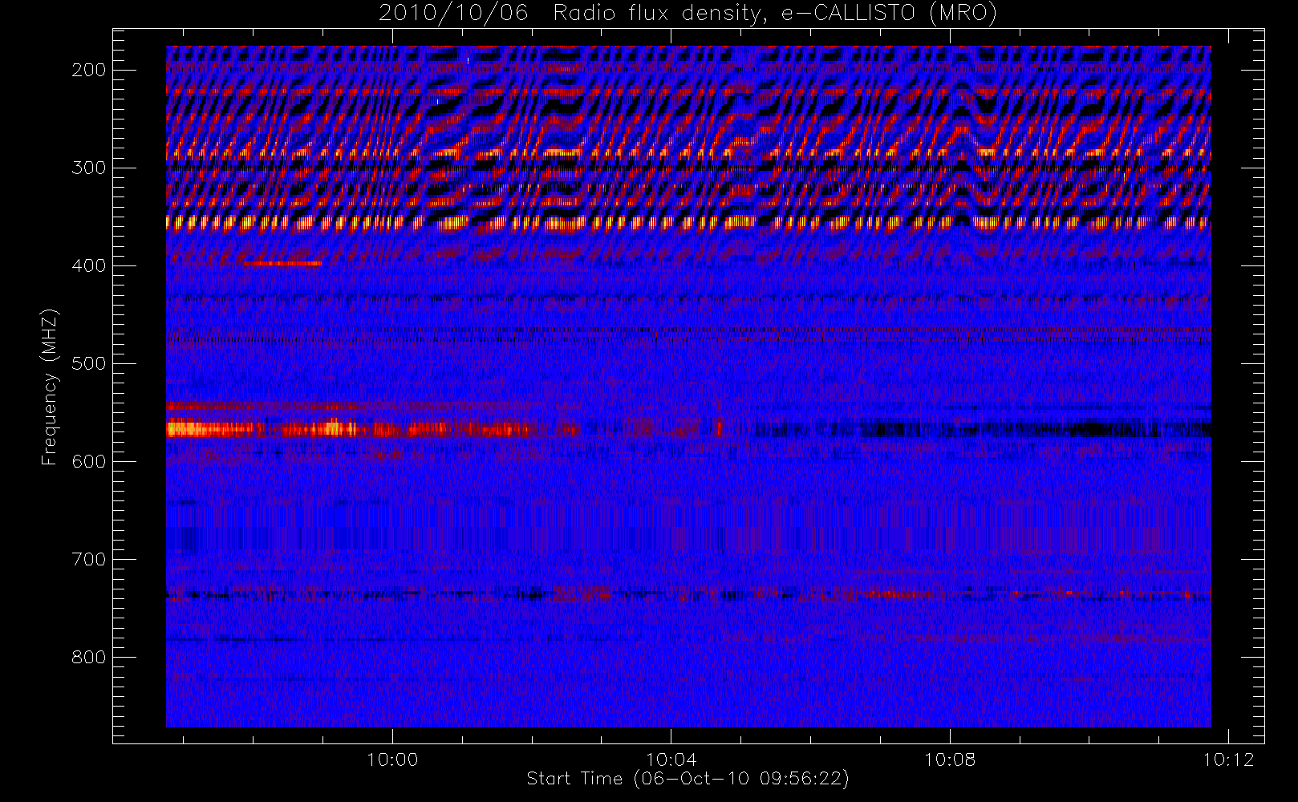Click the 10:12 time tick label

[x=1228, y=759]
